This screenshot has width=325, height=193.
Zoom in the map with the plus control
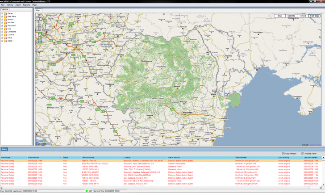coord(40,25)
